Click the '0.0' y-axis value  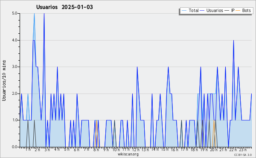click(x=15, y=147)
